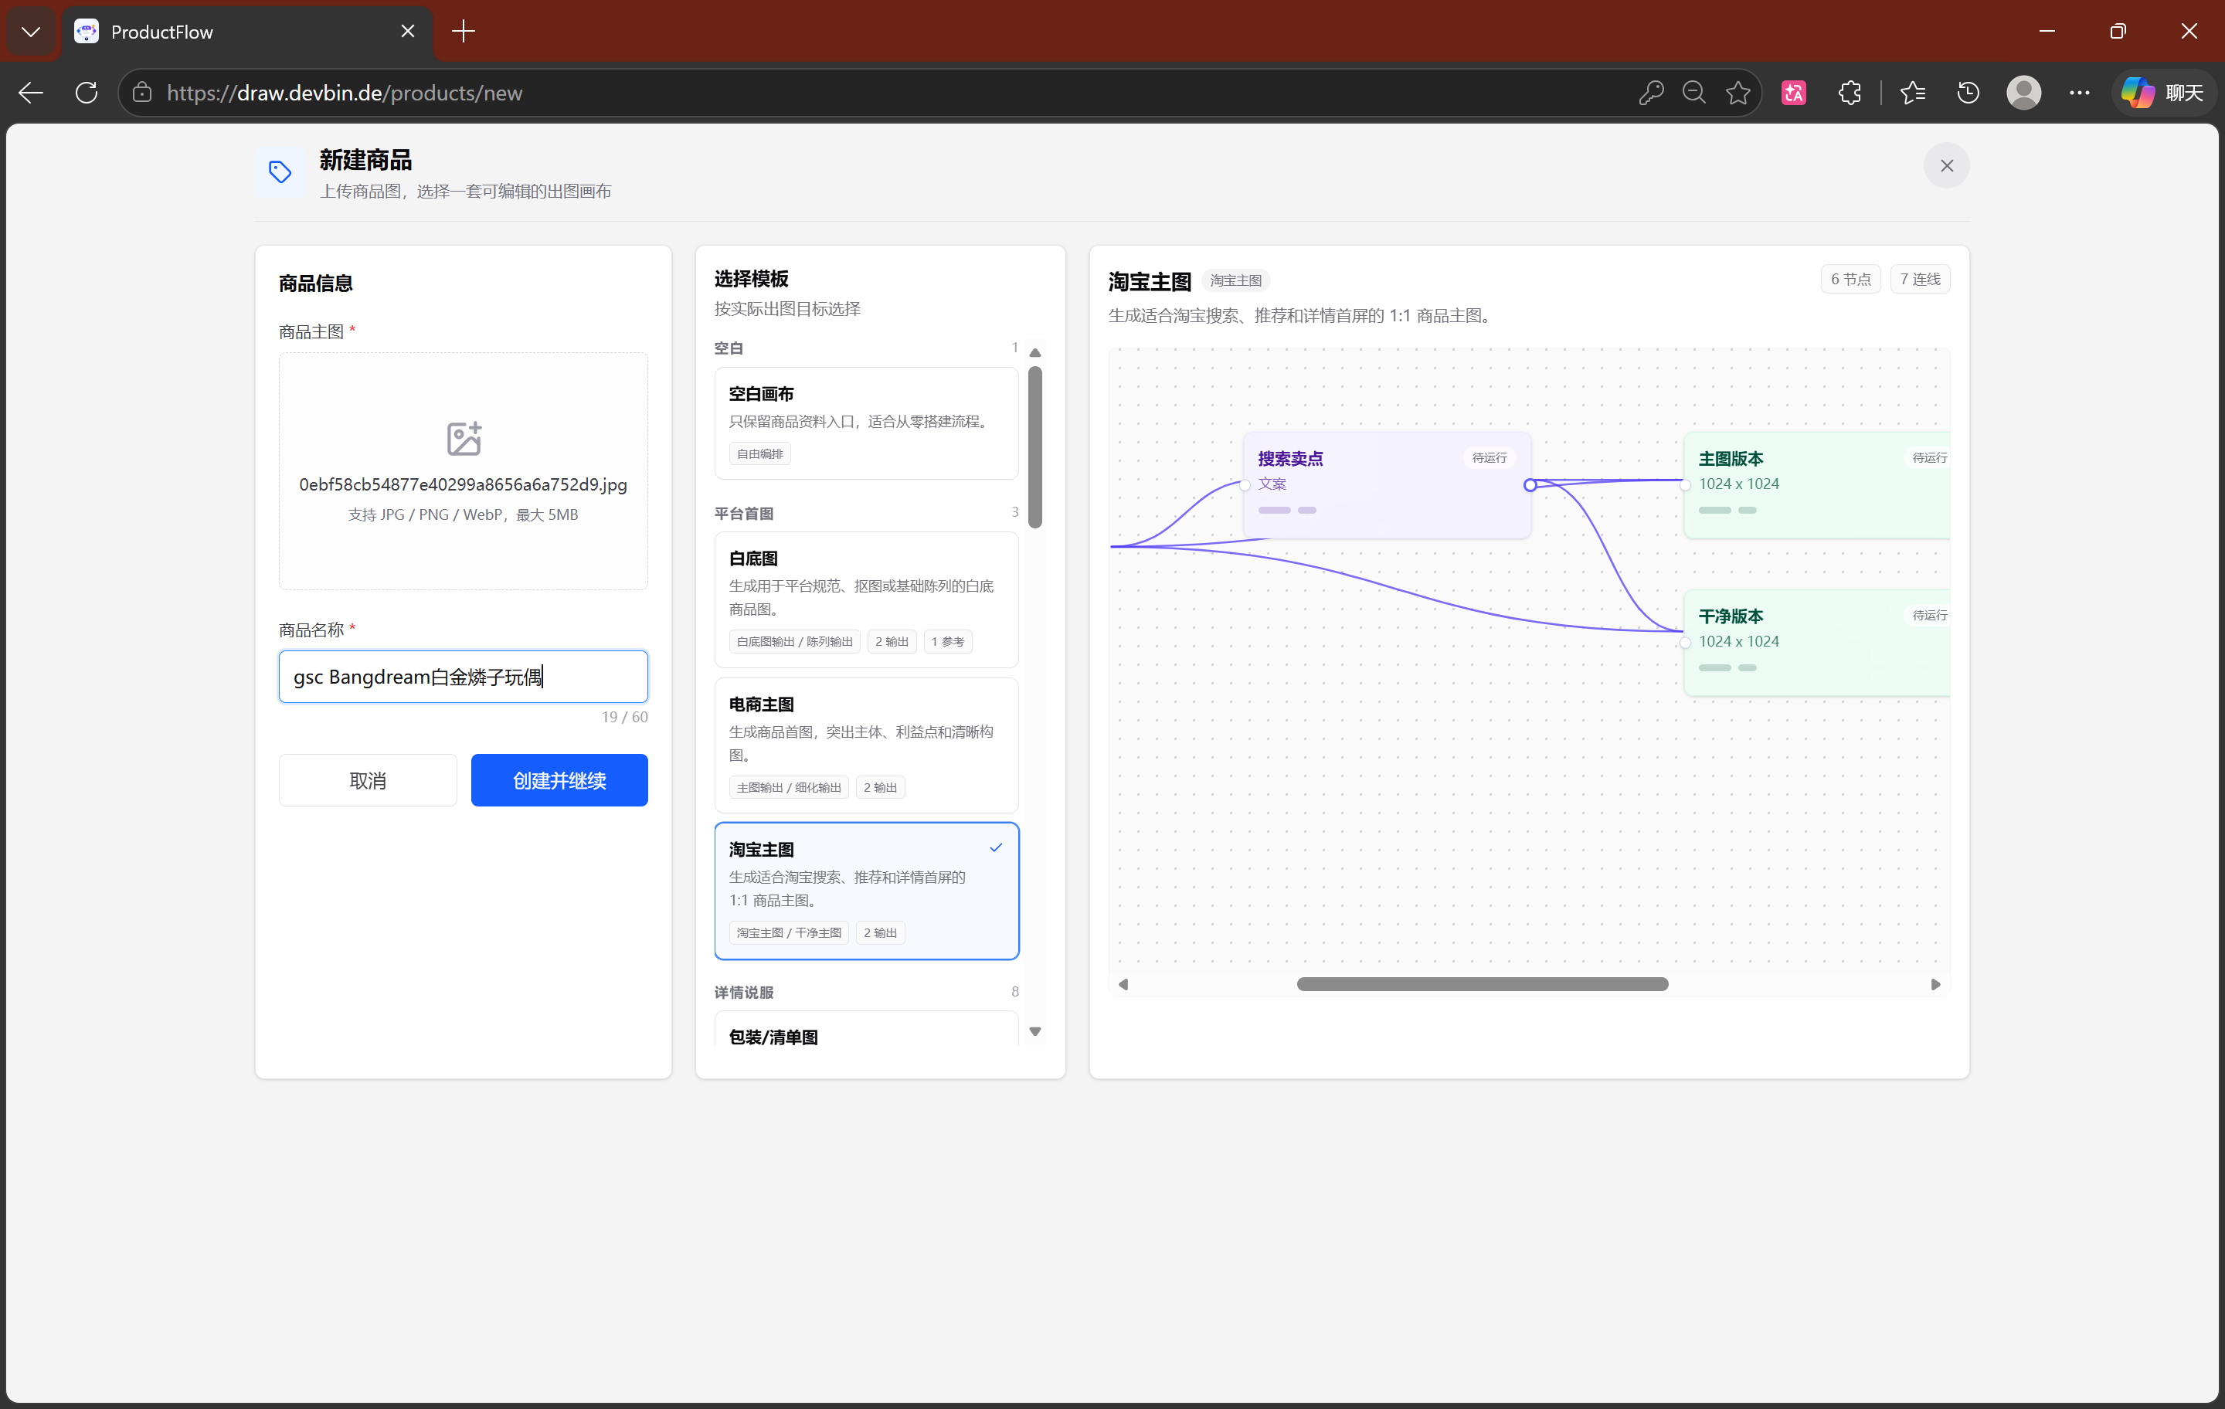Restore down the browser window
Viewport: 2225px width, 1409px height.
2118,32
